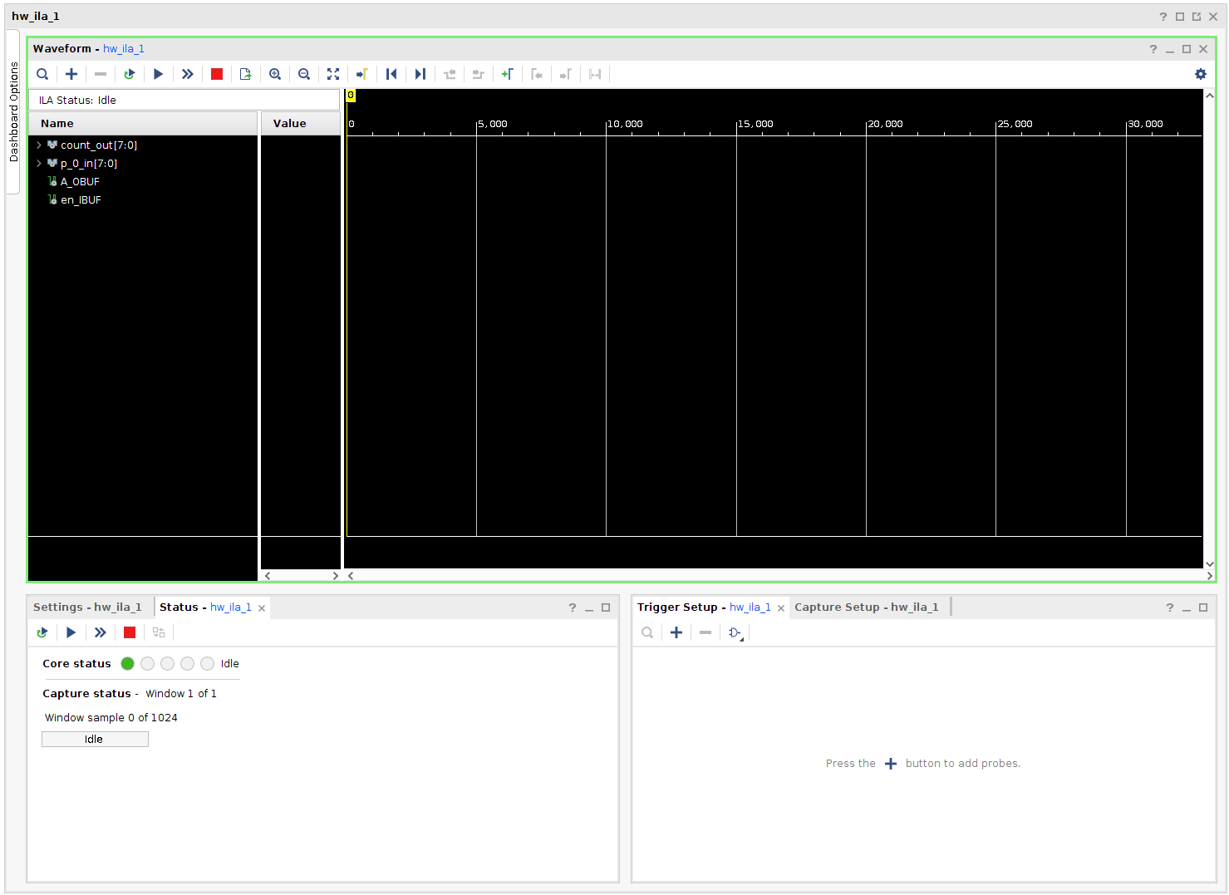The image size is (1229, 895).
Task: Collapse the Dashboard Options sidebar
Action: [12, 108]
